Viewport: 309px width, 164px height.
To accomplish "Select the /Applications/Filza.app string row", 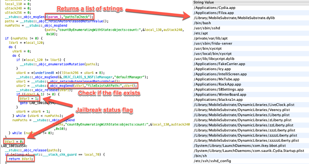I will (x=251, y=13).
